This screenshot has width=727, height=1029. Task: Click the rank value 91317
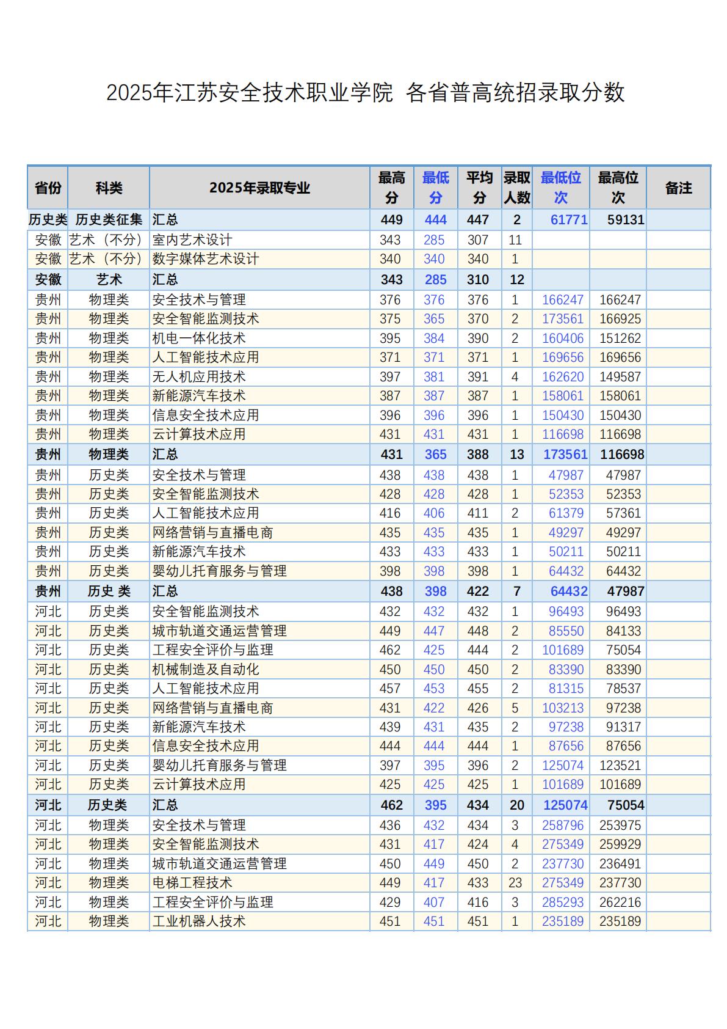(x=623, y=727)
